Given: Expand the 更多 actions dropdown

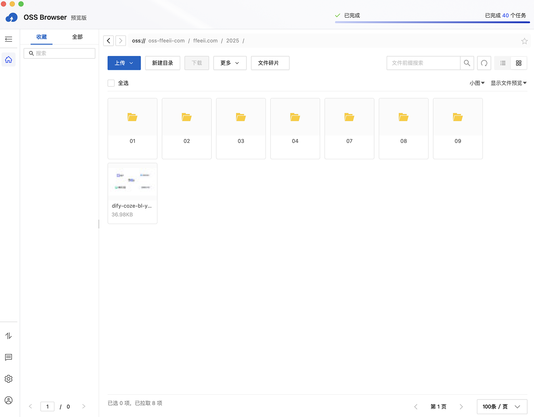Looking at the screenshot, I should (x=230, y=63).
